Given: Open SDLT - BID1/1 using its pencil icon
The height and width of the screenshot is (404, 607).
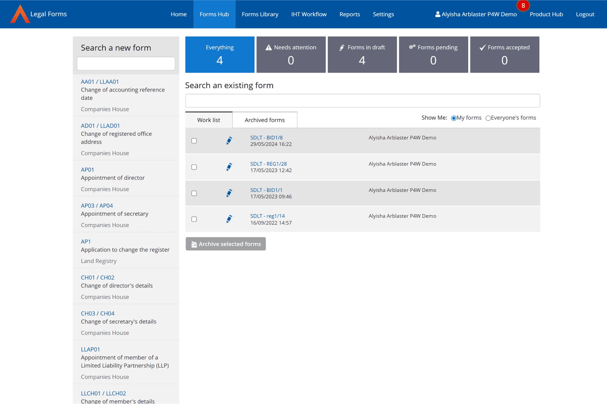Looking at the screenshot, I should [x=229, y=193].
